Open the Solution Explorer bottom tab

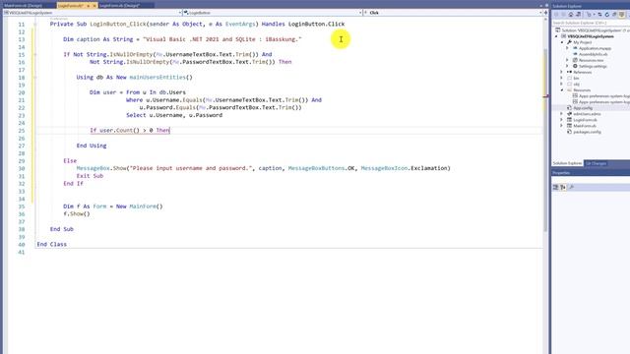pyautogui.click(x=567, y=163)
